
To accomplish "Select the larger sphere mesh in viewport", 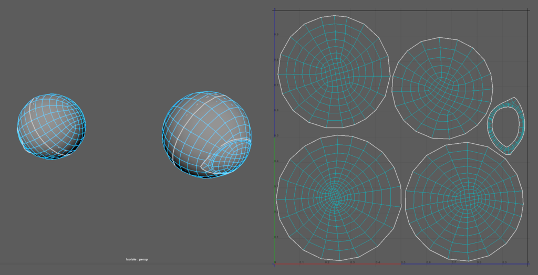I will pyautogui.click(x=206, y=135).
